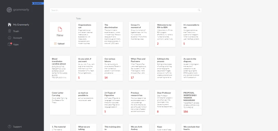Viewport: 278px width, 131px height.
Task: Open "It's reasonable to say" document
Action: 192,34
